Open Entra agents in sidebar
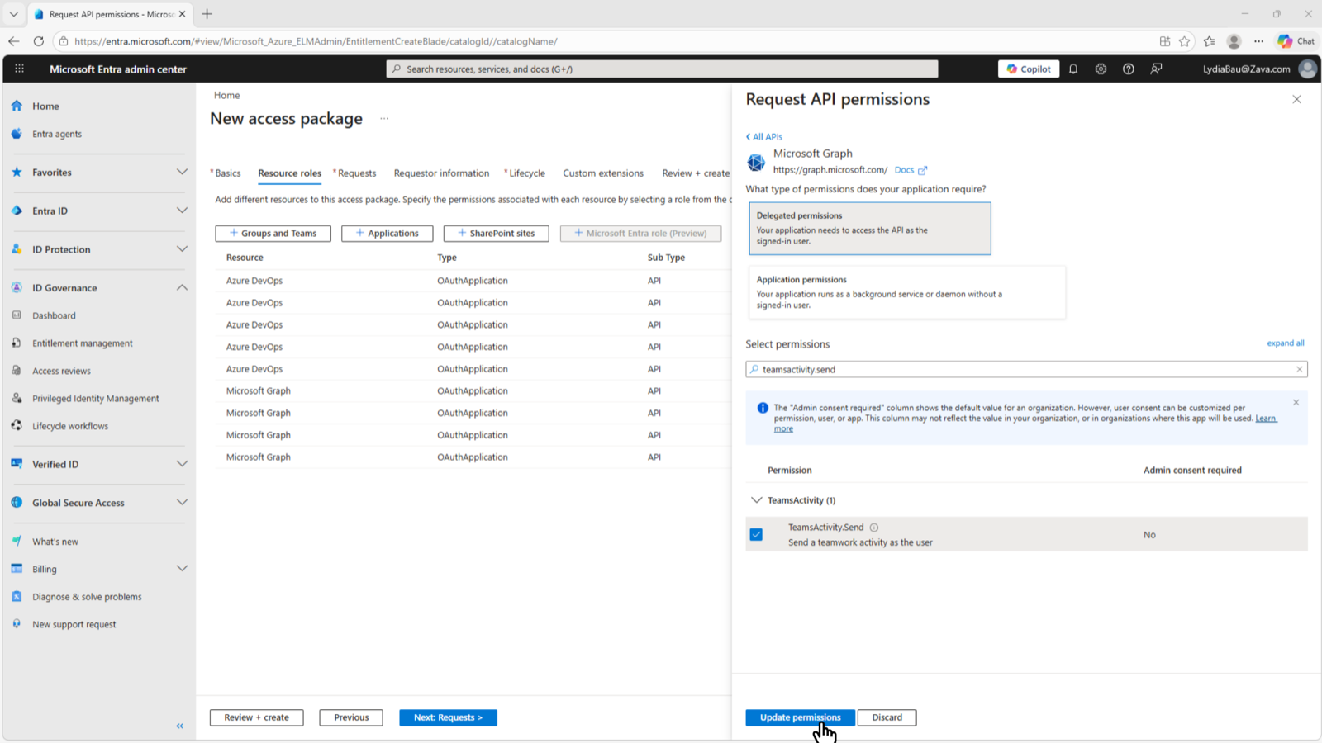Screen dimensions: 1322x743 57,134
